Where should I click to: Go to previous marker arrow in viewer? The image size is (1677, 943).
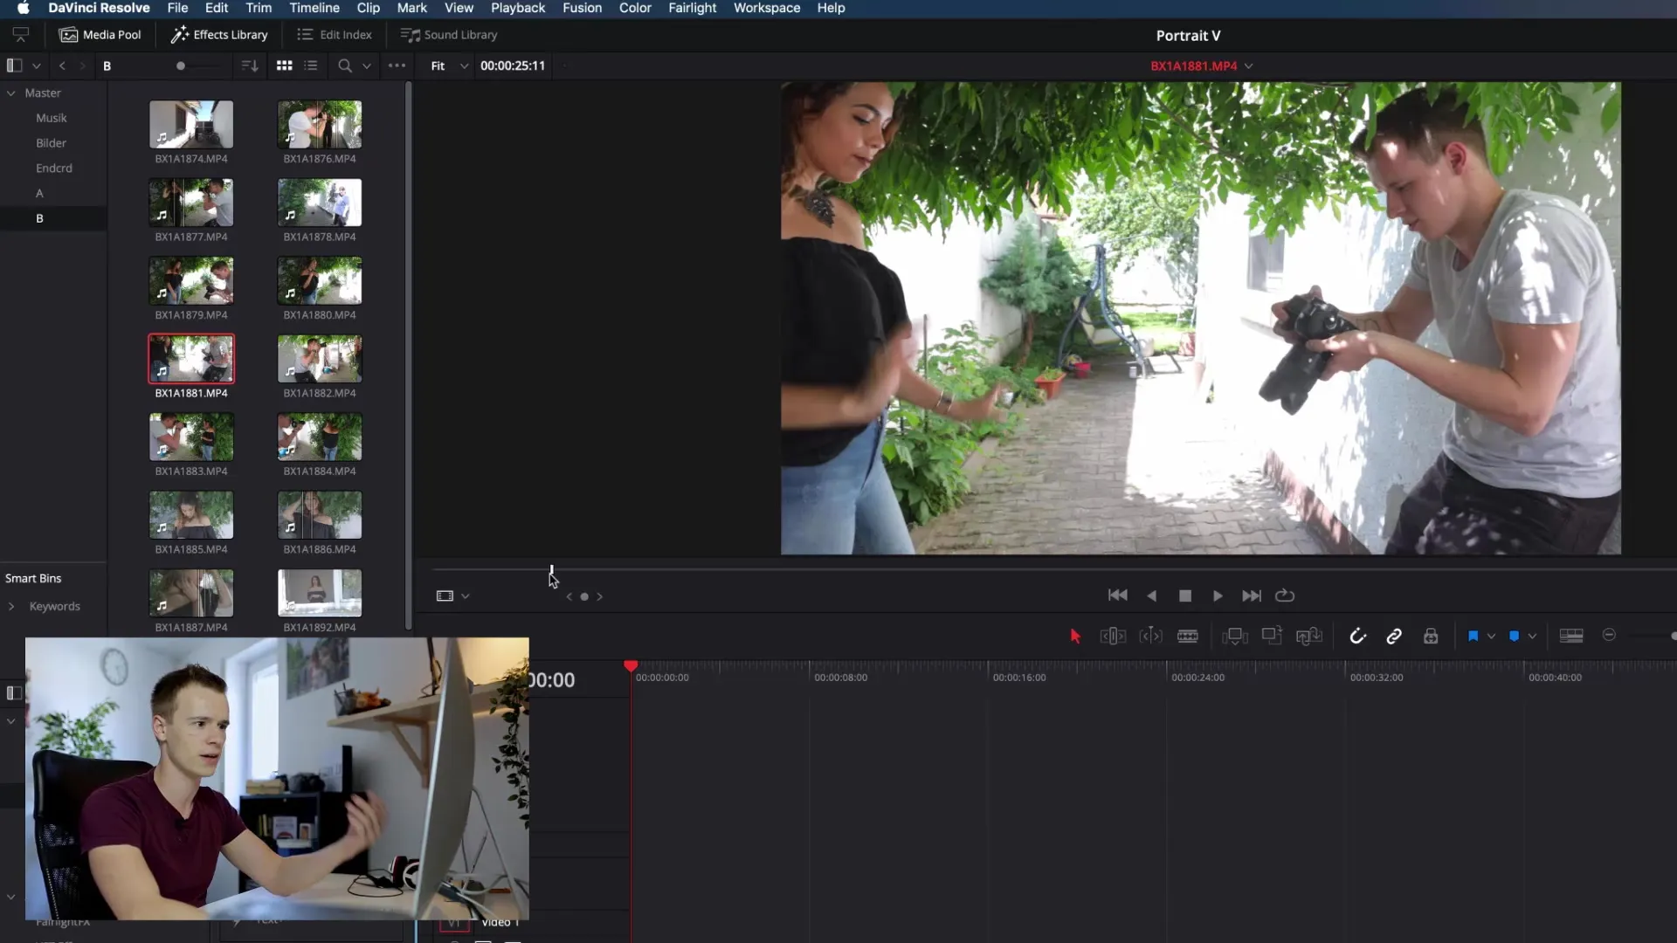(x=569, y=597)
